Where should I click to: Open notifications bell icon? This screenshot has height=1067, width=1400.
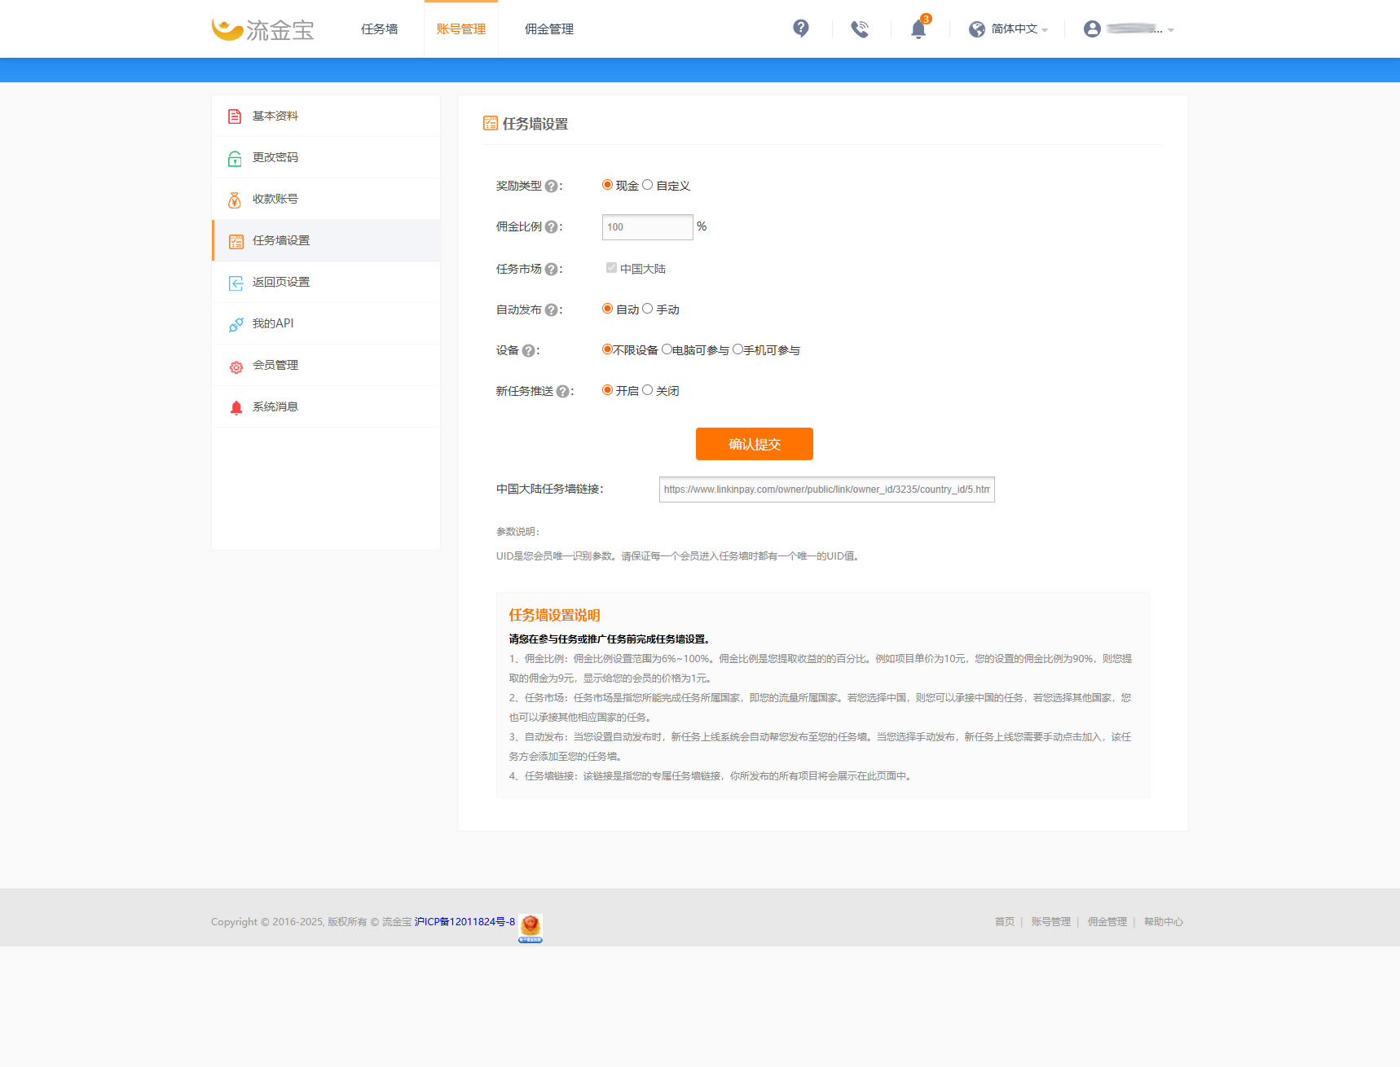pyautogui.click(x=918, y=29)
